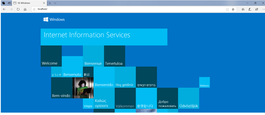This screenshot has height=115, width=265.
Task: Click the Add notes pen icon
Action: coord(250,10)
